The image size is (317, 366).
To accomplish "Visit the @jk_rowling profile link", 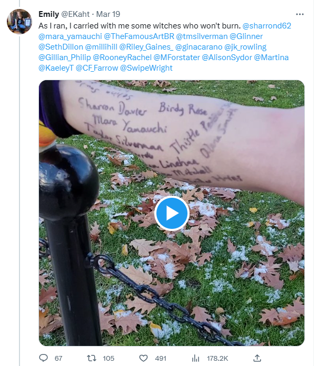I will click(x=245, y=47).
